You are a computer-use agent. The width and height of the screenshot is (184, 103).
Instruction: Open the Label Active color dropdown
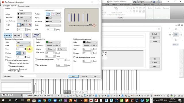24,14
